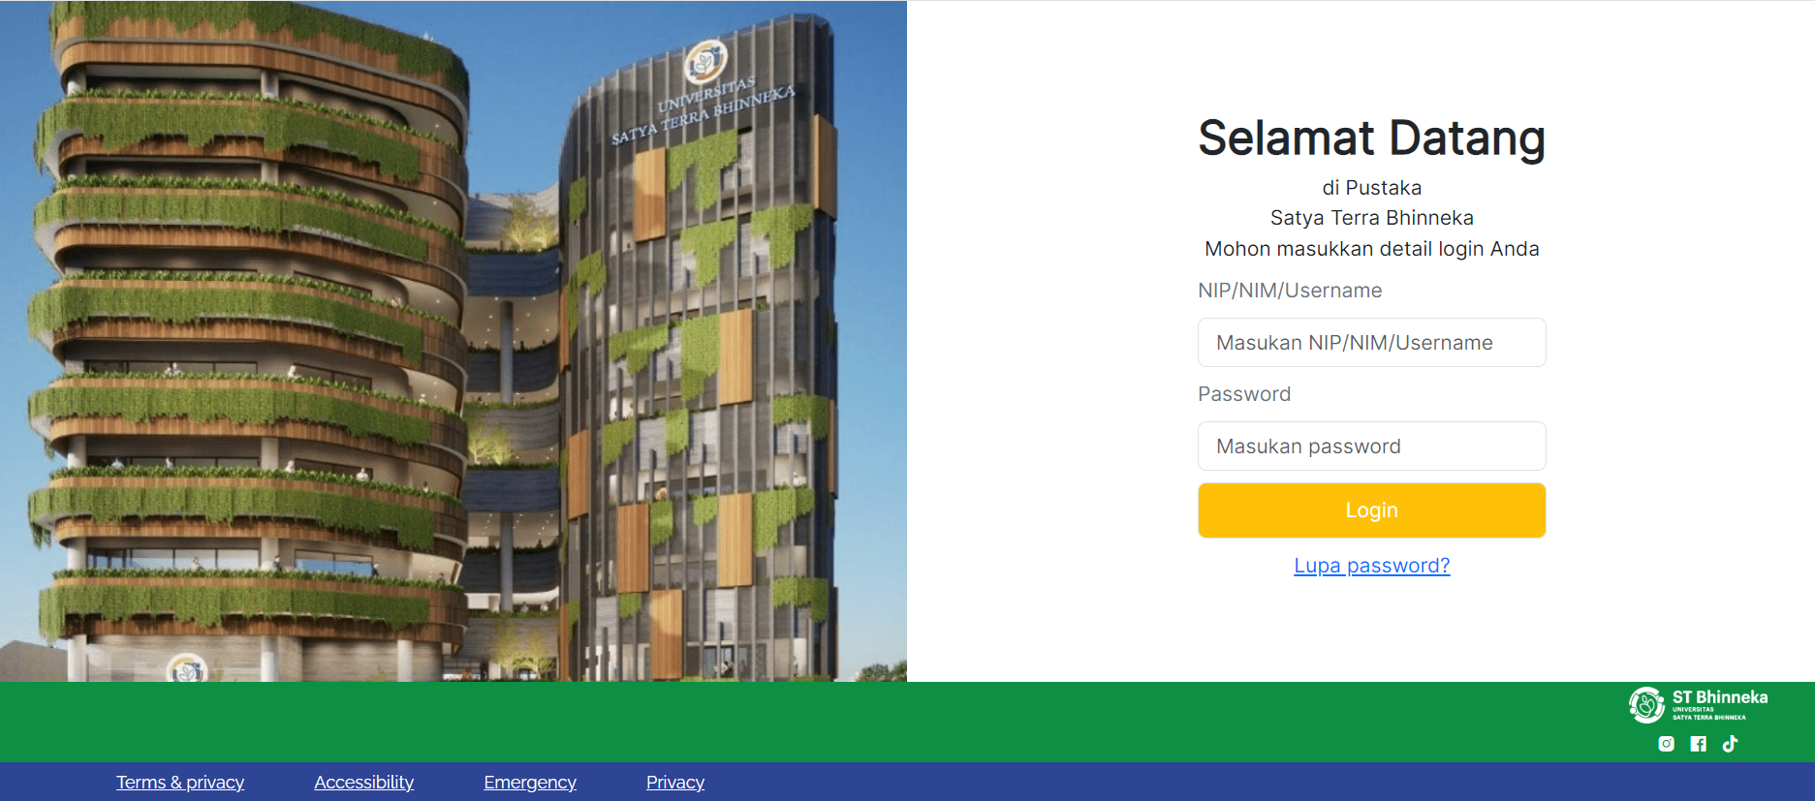This screenshot has width=1815, height=801.
Task: Click the Selamat Datang heading
Action: click(1371, 138)
